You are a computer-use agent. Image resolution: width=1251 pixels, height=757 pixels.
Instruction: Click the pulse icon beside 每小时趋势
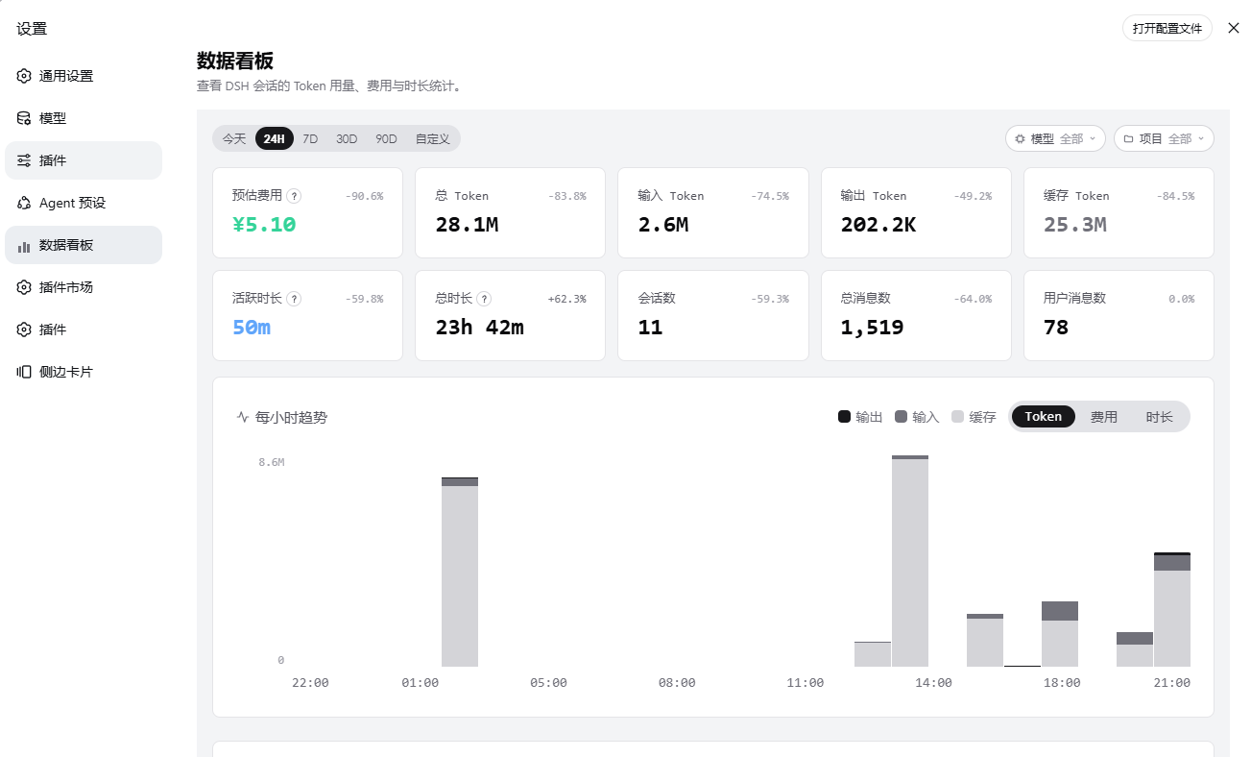pyautogui.click(x=243, y=418)
